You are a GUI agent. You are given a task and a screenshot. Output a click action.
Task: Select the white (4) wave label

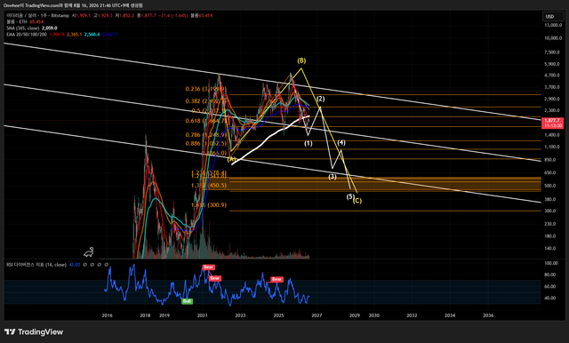coord(341,143)
